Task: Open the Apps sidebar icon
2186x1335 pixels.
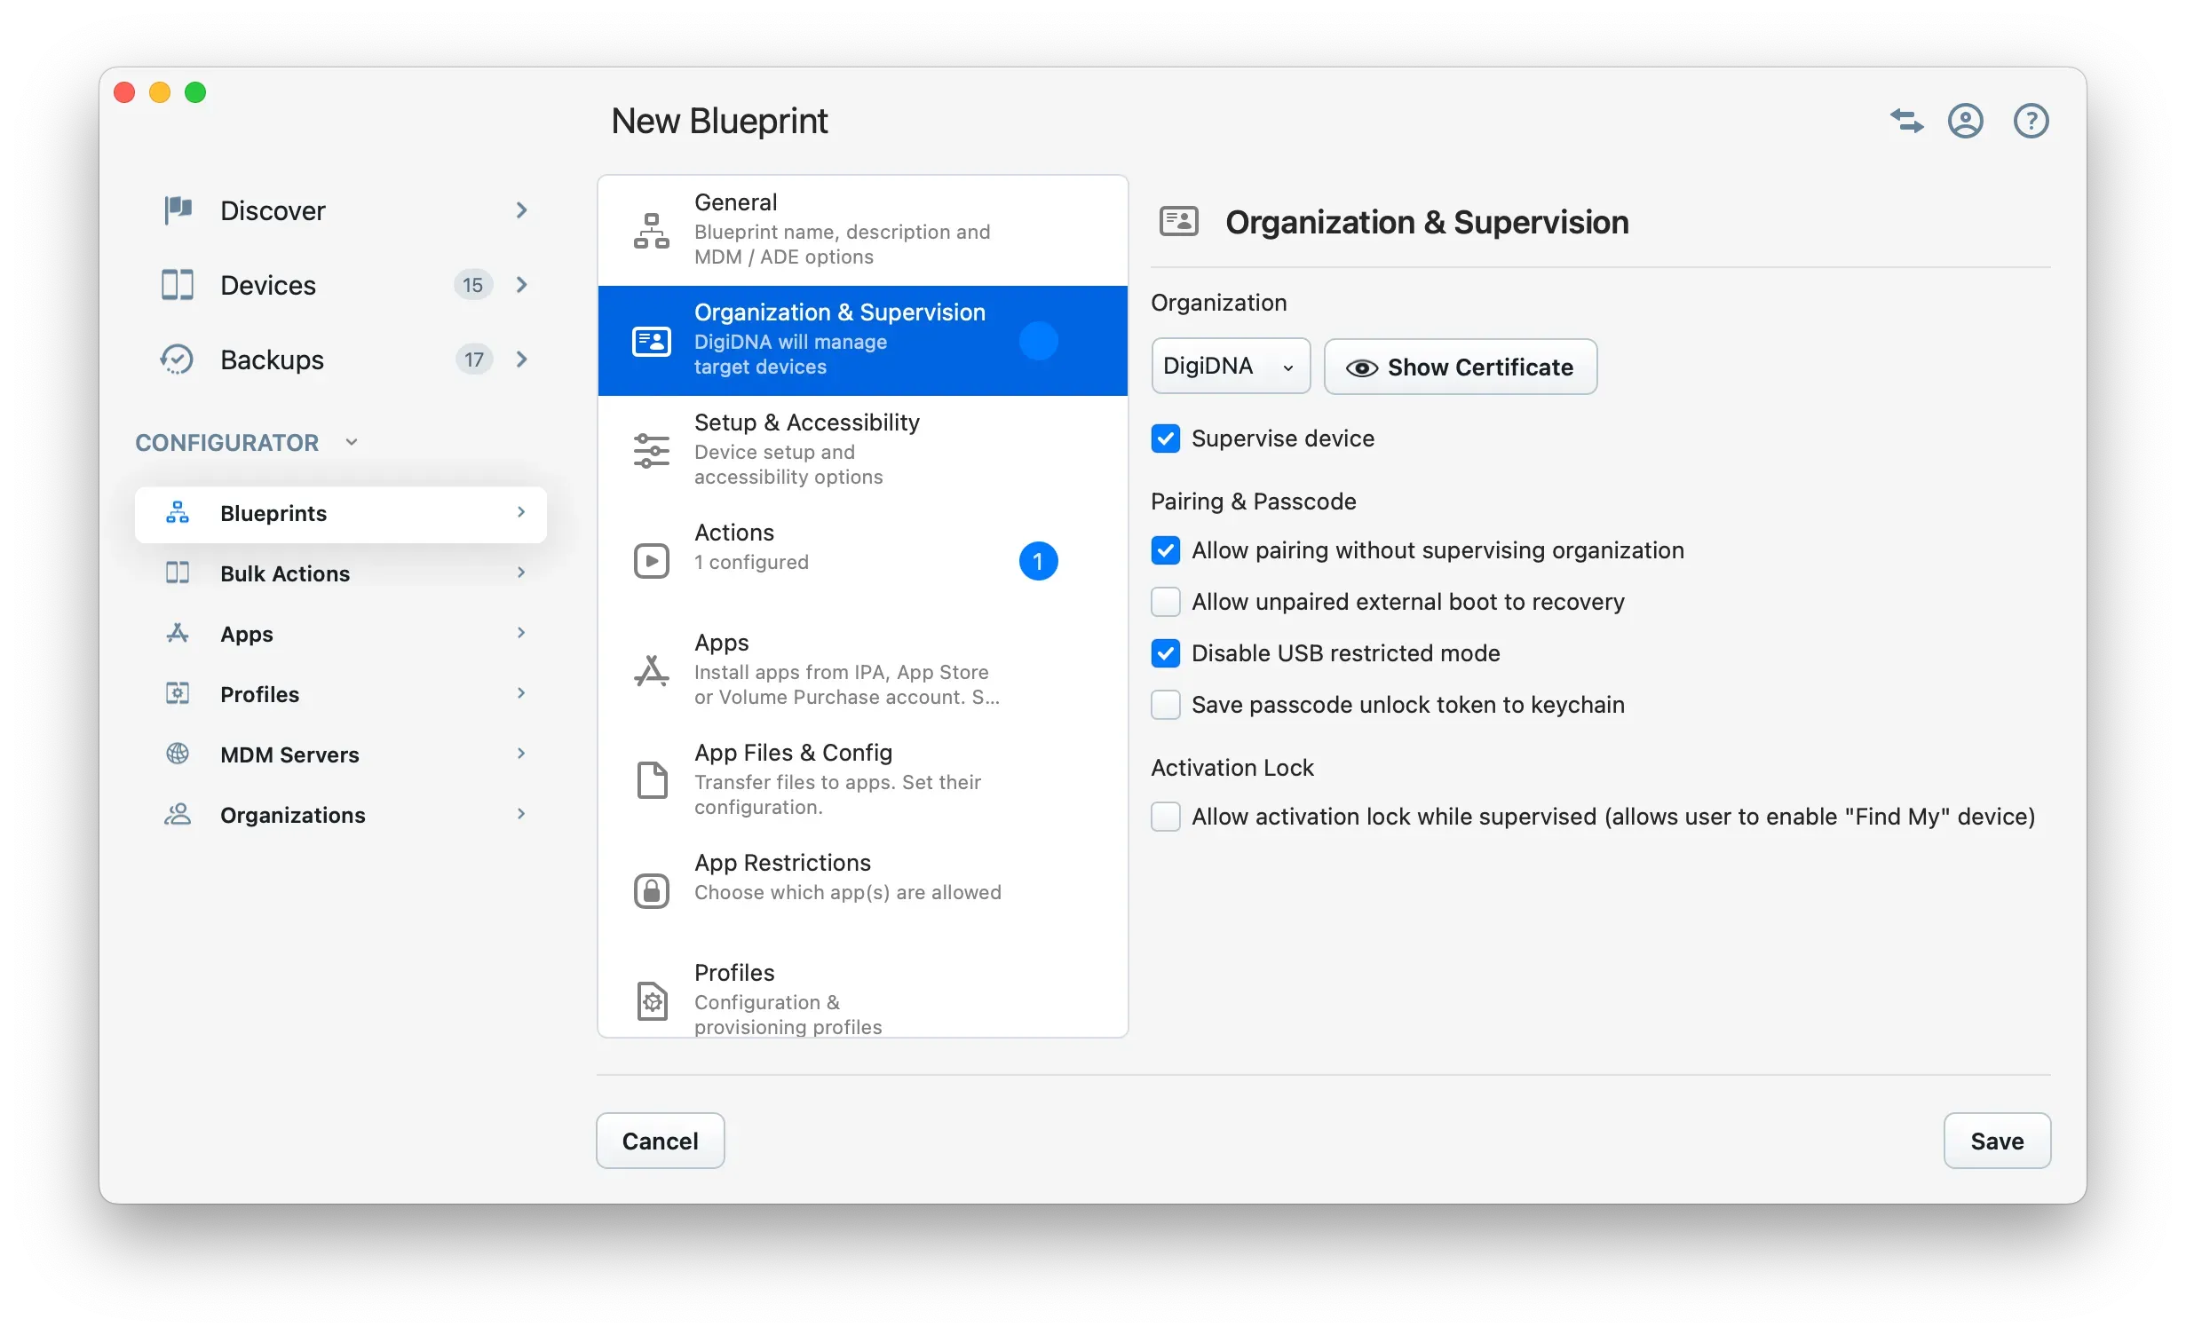Action: coord(177,633)
